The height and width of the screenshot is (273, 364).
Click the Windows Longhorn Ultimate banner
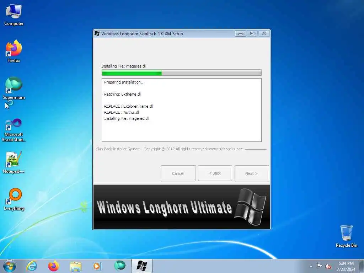pos(182,207)
